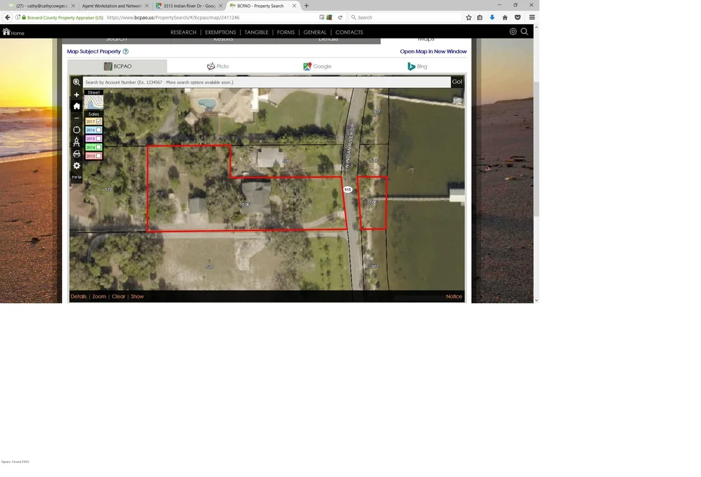Switch to the Bing map tab
The image size is (701, 477).
coord(417,66)
